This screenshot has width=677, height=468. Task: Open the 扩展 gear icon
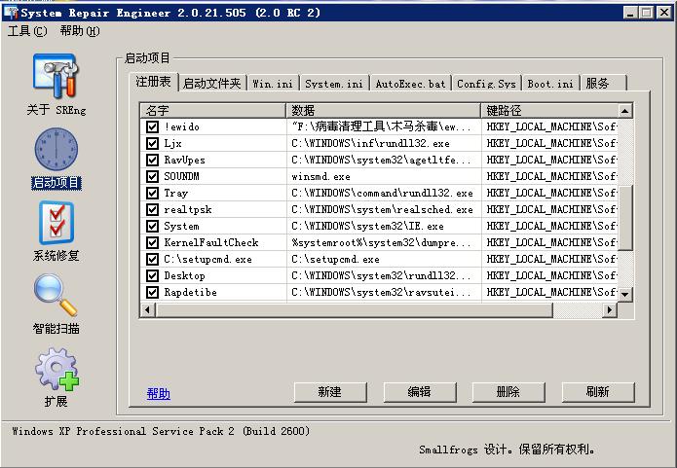click(56, 369)
